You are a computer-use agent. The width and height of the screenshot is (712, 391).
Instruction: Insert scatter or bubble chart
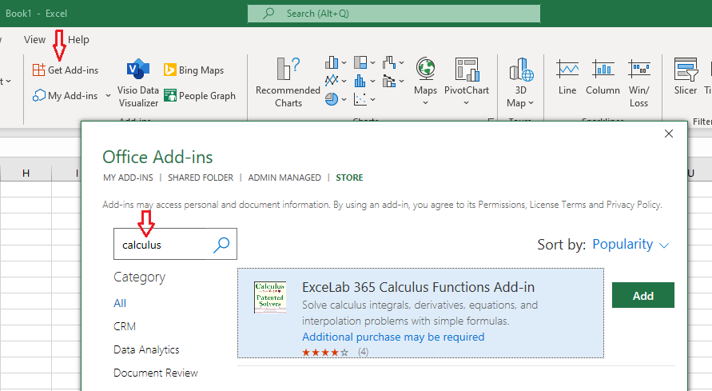(360, 99)
